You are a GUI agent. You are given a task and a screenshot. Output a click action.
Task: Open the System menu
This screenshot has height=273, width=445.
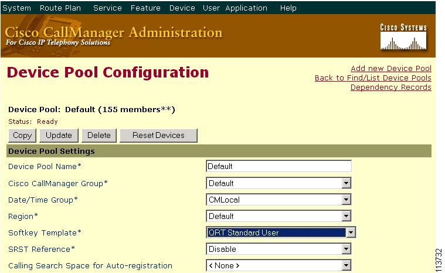(17, 8)
